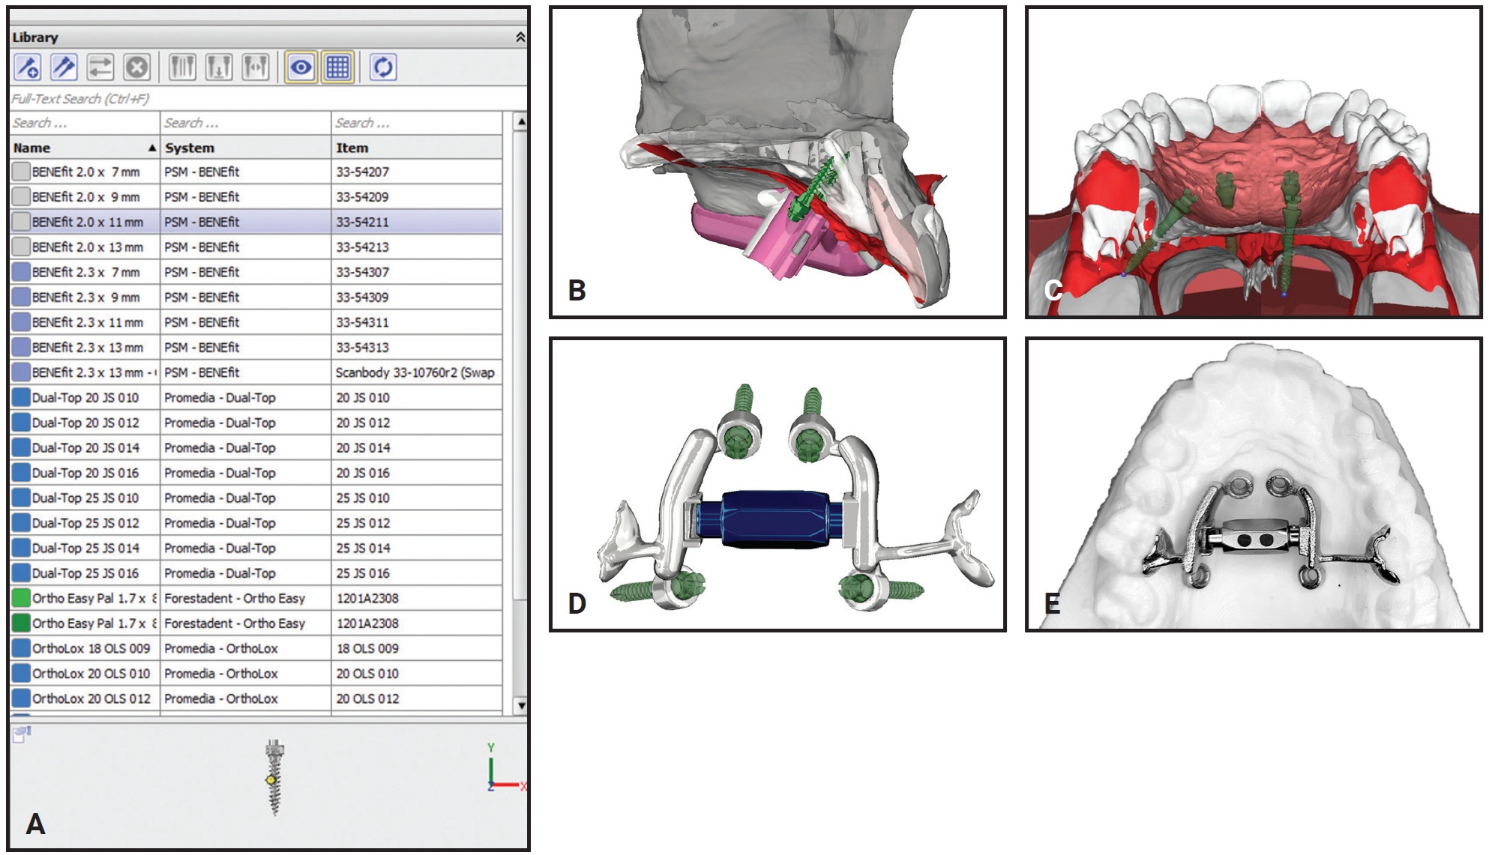The image size is (1489, 855).
Task: Click the delete X circle icon
Action: [x=136, y=67]
